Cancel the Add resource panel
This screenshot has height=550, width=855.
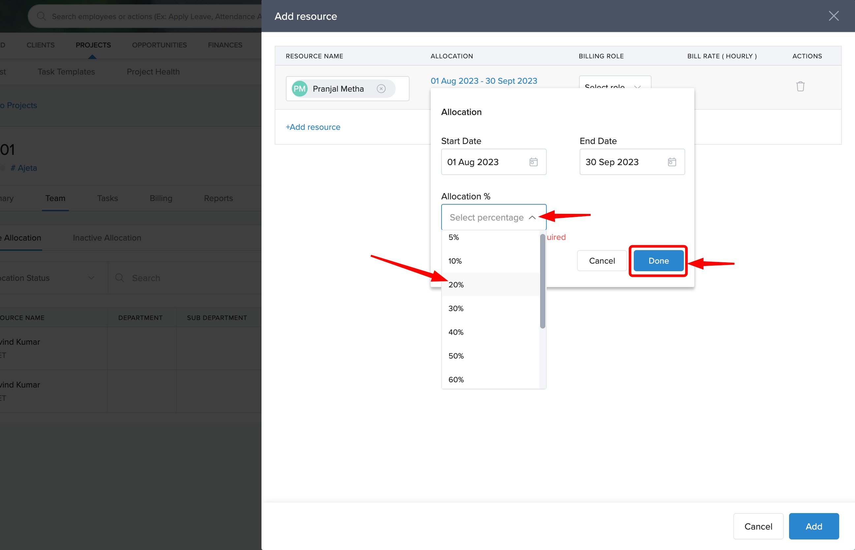point(758,526)
